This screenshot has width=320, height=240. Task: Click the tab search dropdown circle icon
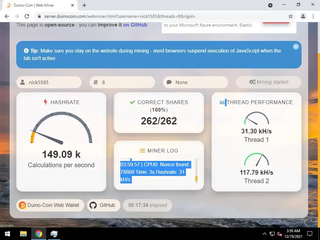[x=270, y=5]
